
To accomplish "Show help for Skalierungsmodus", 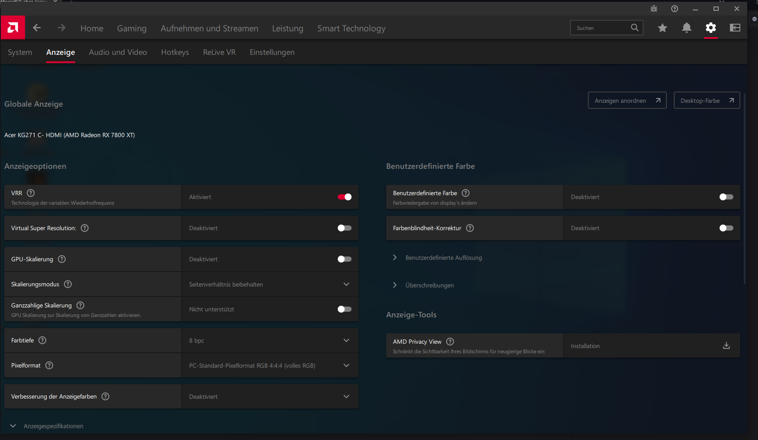I will point(68,284).
